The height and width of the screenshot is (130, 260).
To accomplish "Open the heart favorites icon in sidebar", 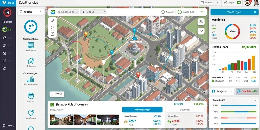I will coord(31,113).
